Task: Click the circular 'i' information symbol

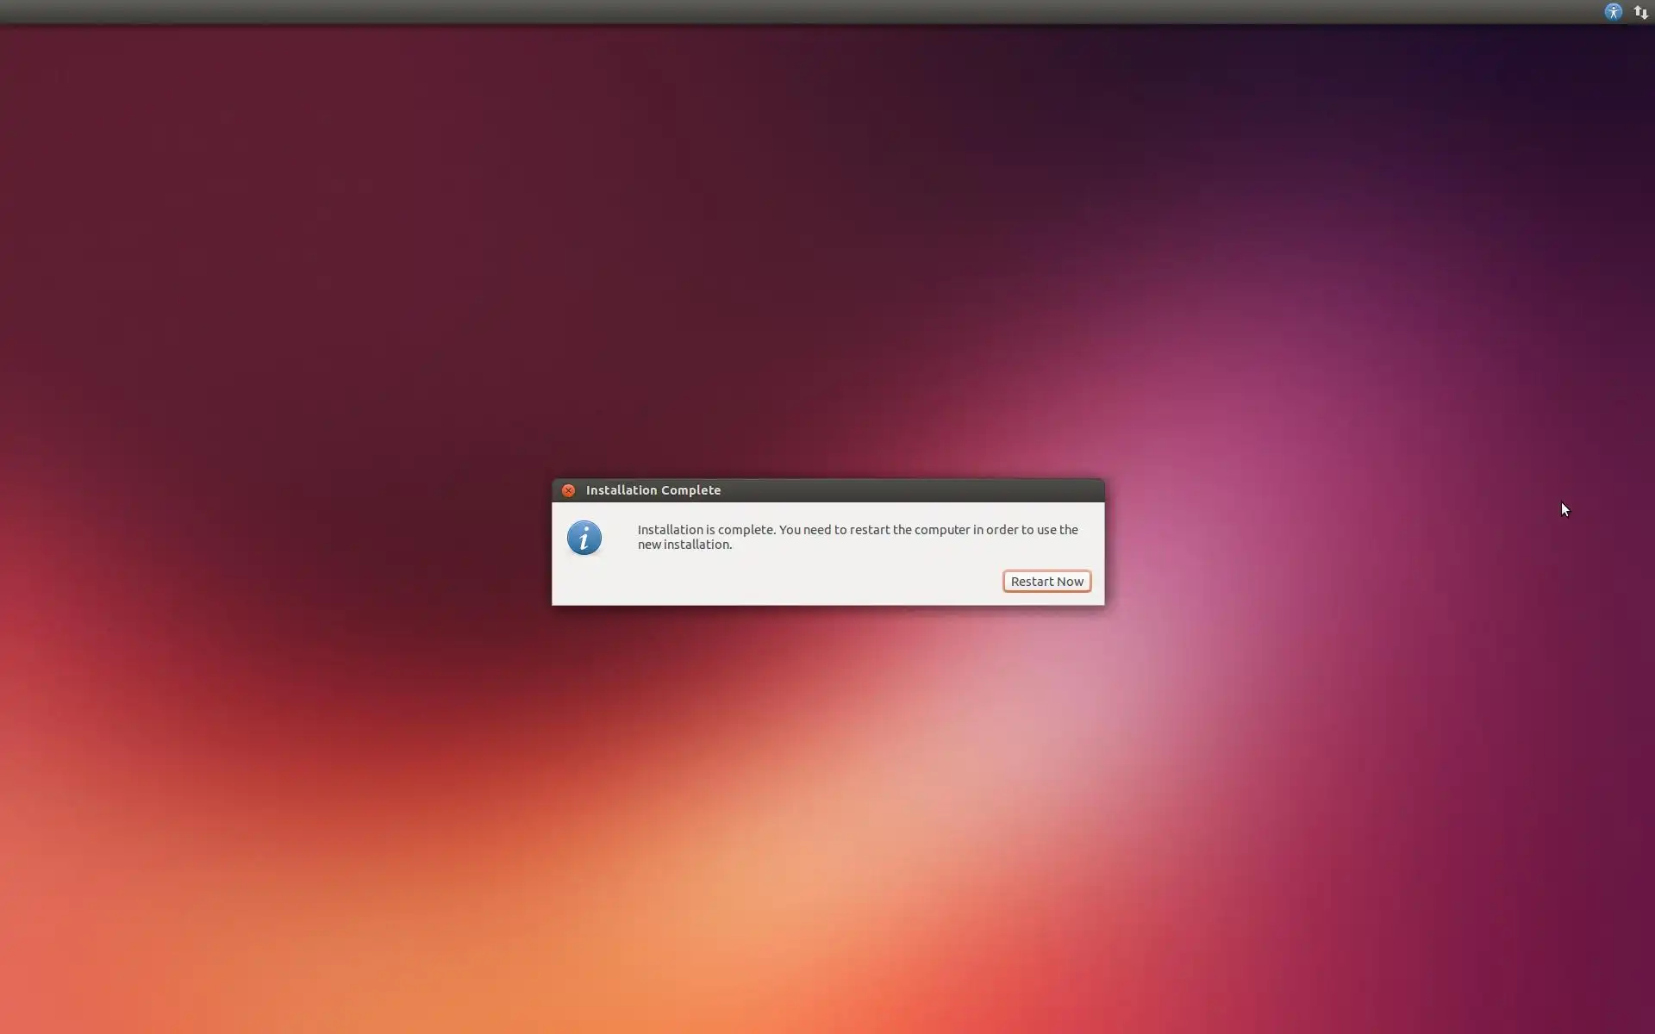Action: pyautogui.click(x=584, y=538)
